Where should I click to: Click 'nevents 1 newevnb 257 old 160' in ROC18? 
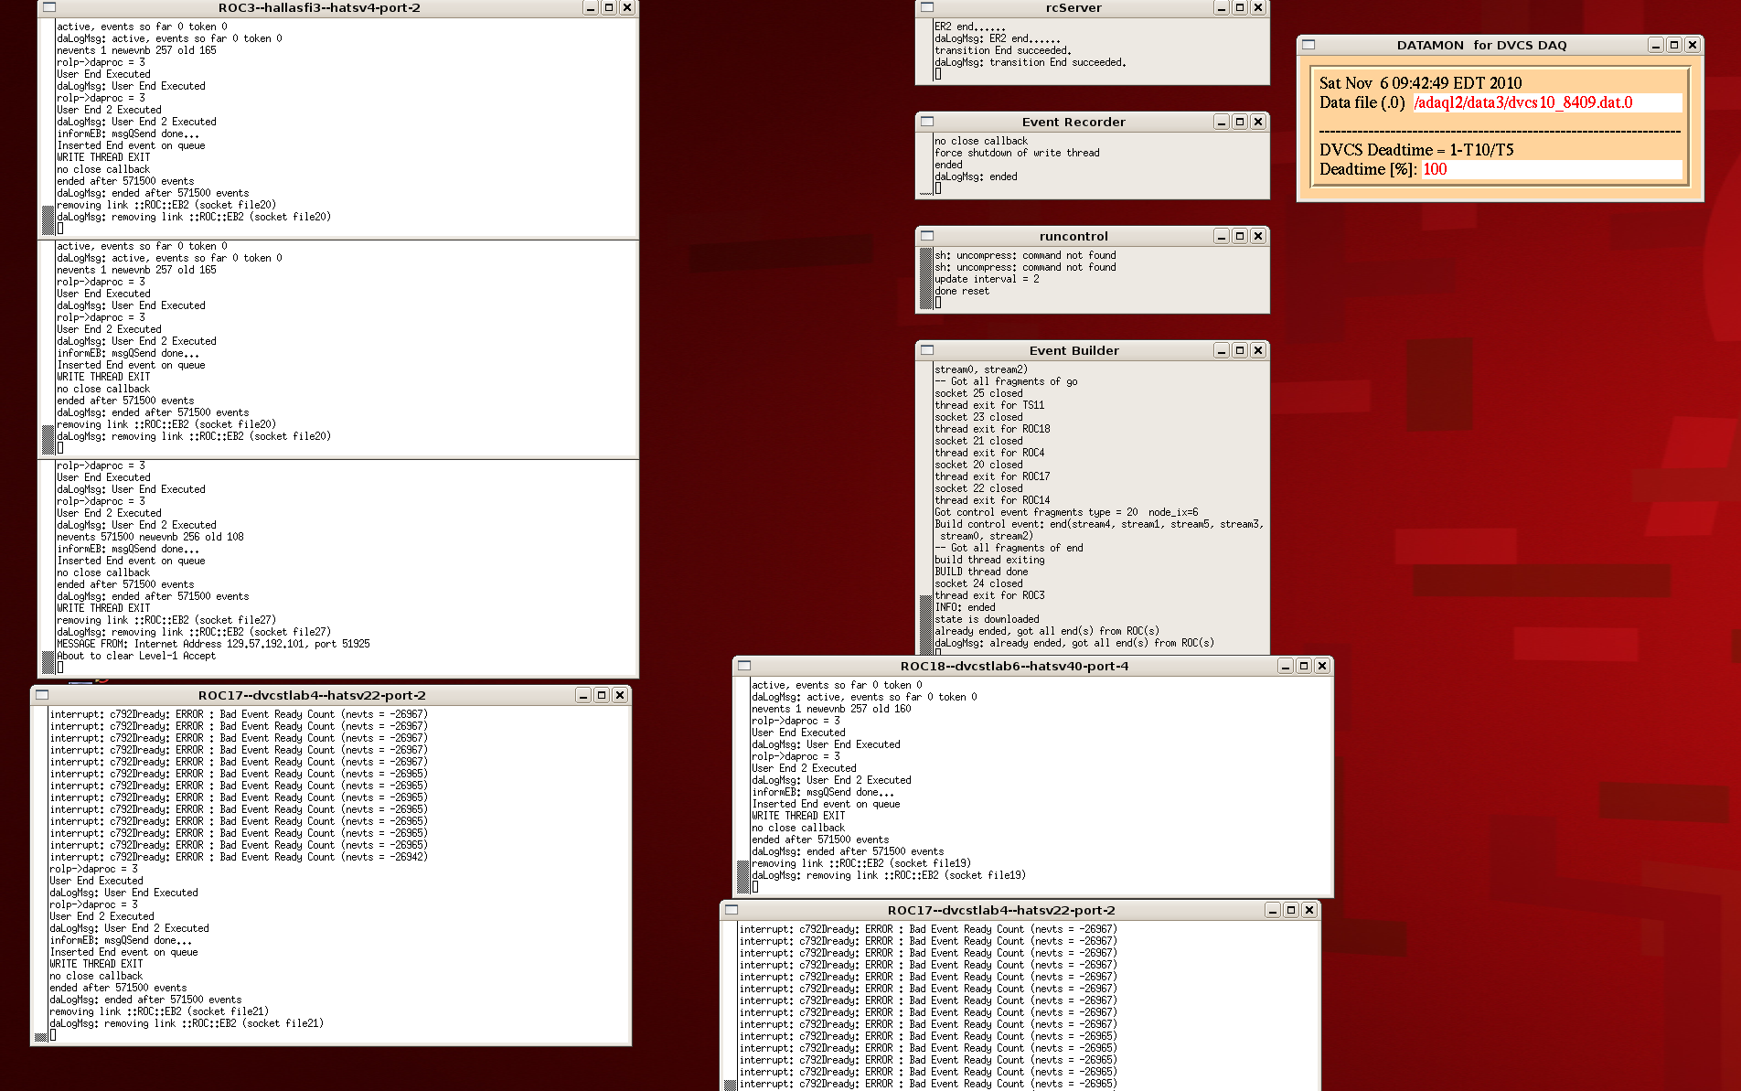pyautogui.click(x=831, y=709)
